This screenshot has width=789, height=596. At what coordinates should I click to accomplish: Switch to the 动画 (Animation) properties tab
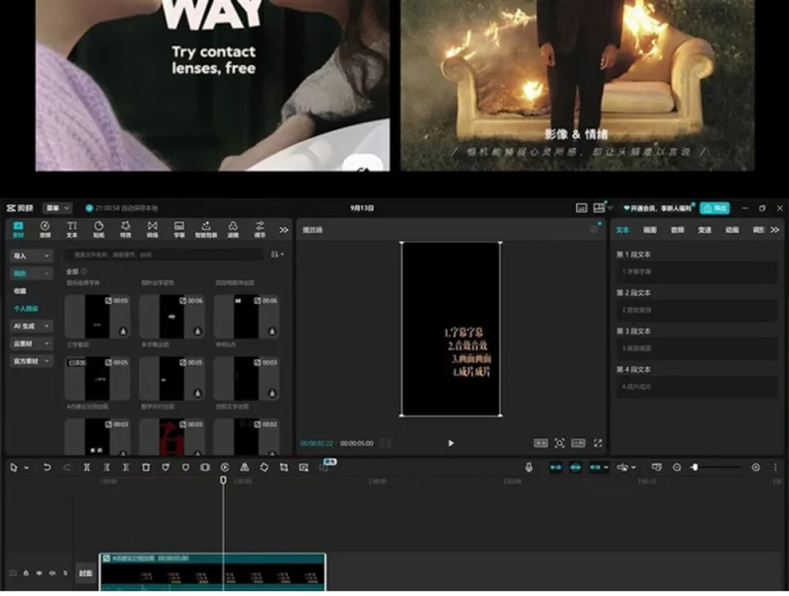click(732, 230)
